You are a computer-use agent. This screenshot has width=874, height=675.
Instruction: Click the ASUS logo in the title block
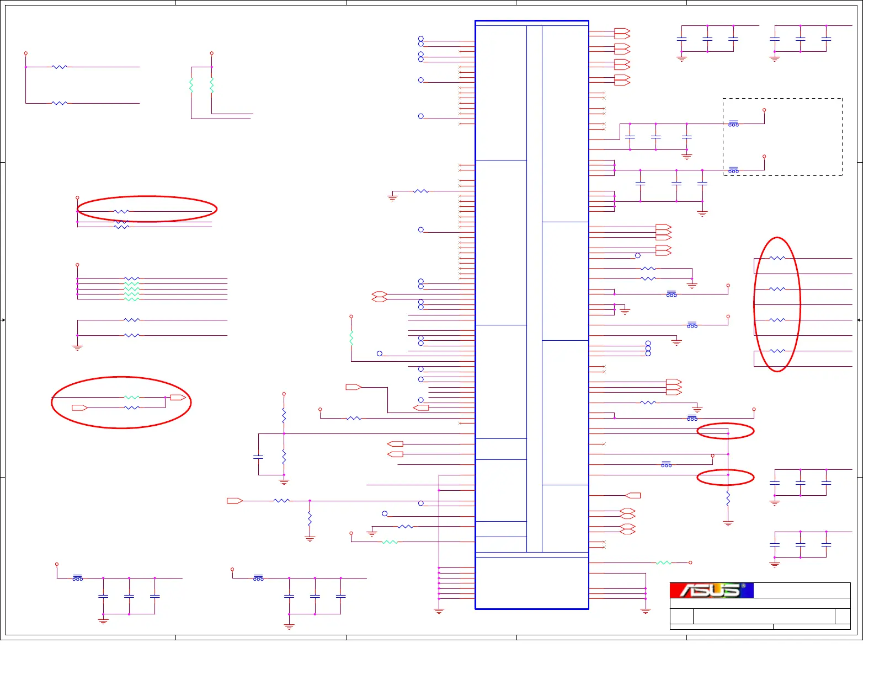(x=712, y=590)
